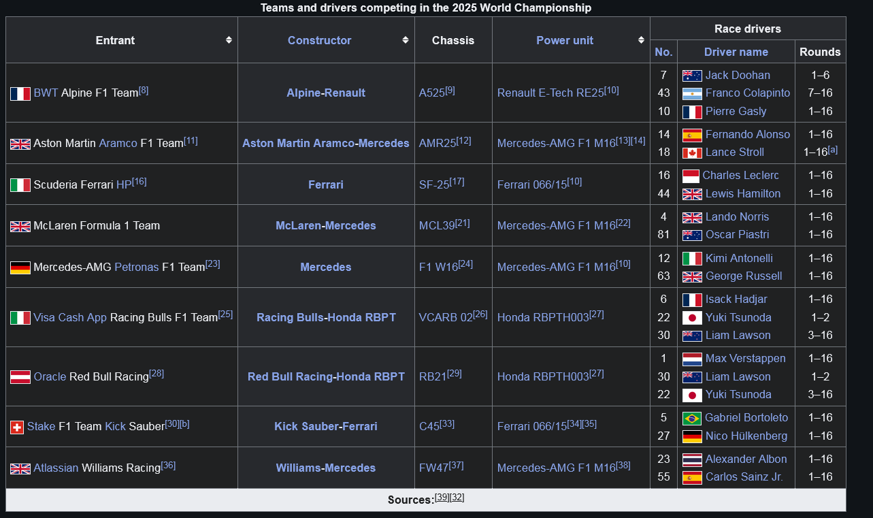Open the MCL39 chassis link
Image resolution: width=873 pixels, height=518 pixels.
437,226
